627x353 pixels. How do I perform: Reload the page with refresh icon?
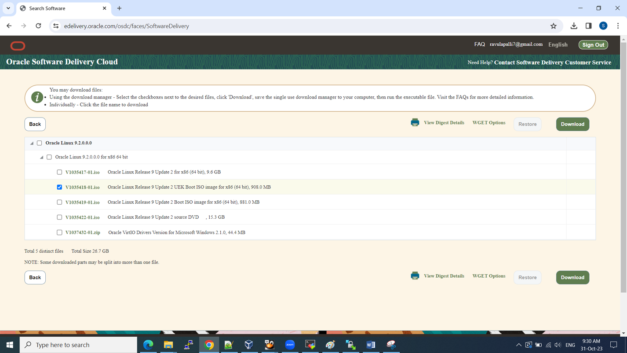coord(38,26)
